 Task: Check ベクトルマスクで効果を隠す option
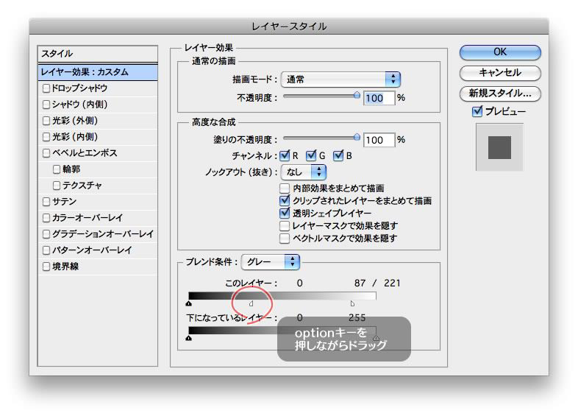point(284,238)
